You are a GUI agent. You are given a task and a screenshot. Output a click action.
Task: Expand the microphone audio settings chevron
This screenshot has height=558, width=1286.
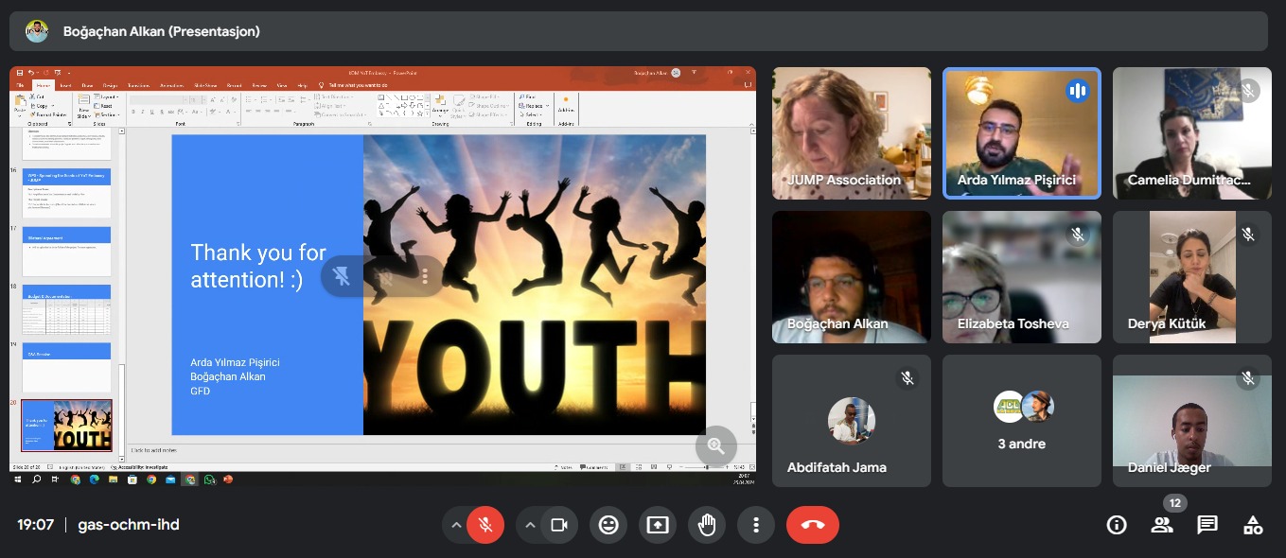pos(455,525)
